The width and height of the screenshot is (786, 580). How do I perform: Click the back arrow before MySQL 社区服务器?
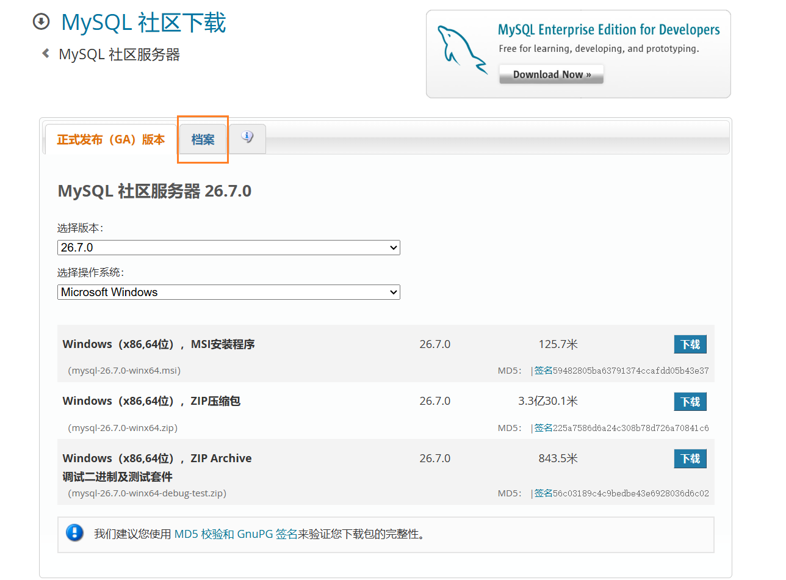tap(45, 54)
